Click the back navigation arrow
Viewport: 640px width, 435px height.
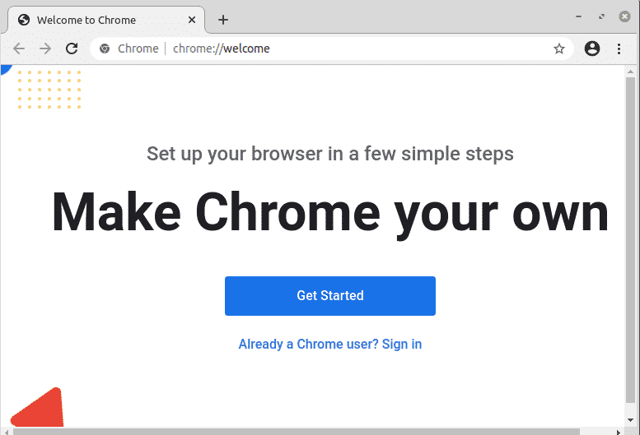pyautogui.click(x=19, y=49)
